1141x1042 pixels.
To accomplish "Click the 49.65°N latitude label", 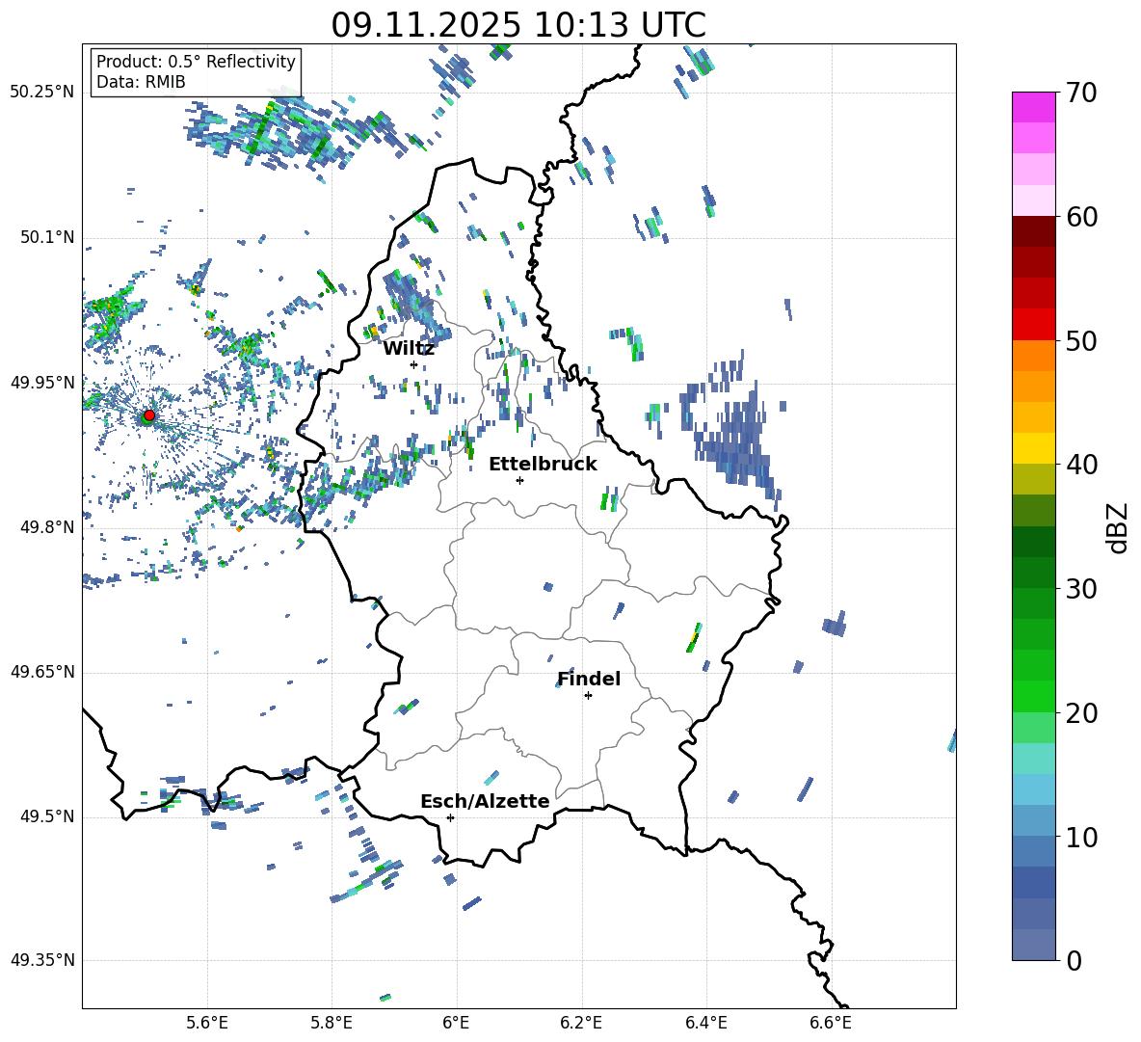I will pos(42,671).
